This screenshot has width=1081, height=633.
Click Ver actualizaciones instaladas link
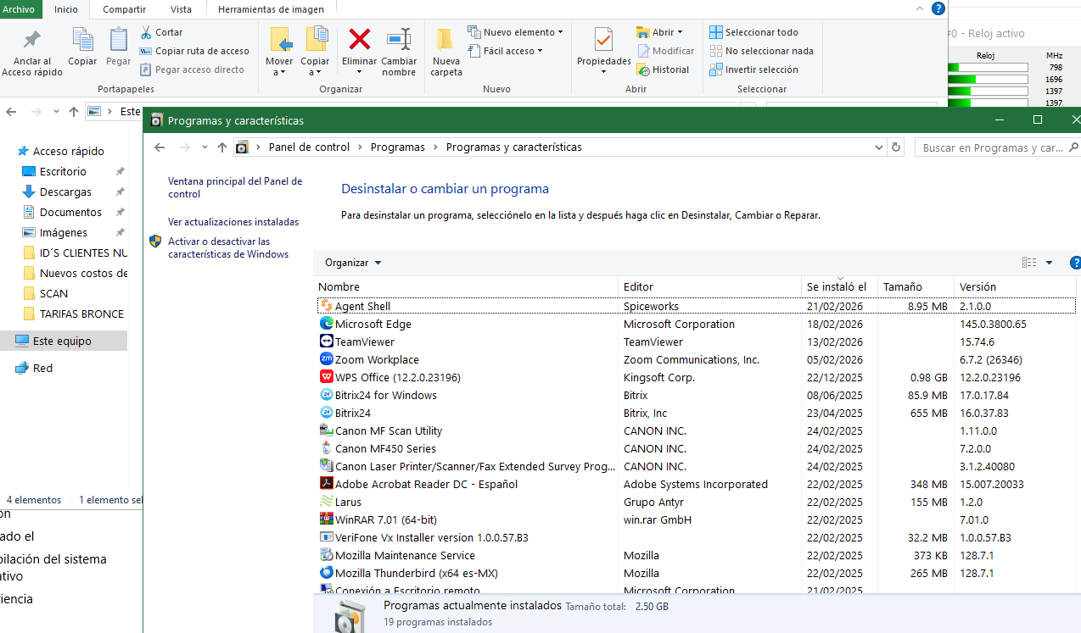click(x=233, y=222)
